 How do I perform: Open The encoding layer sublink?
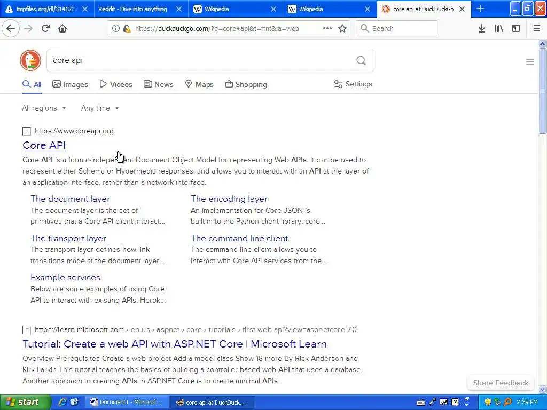coord(229,199)
